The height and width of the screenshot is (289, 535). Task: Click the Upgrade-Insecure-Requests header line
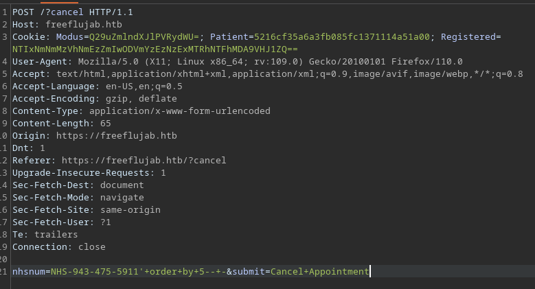[89, 173]
